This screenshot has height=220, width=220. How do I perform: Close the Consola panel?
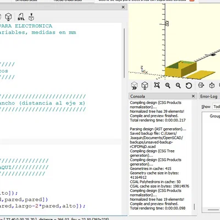[193, 96]
